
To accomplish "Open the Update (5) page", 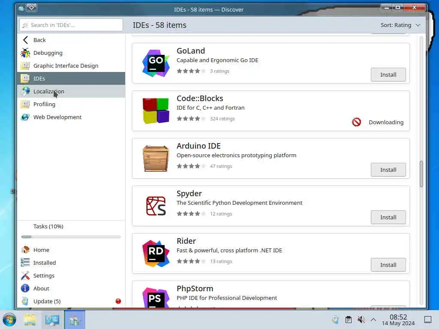I will pos(71,301).
